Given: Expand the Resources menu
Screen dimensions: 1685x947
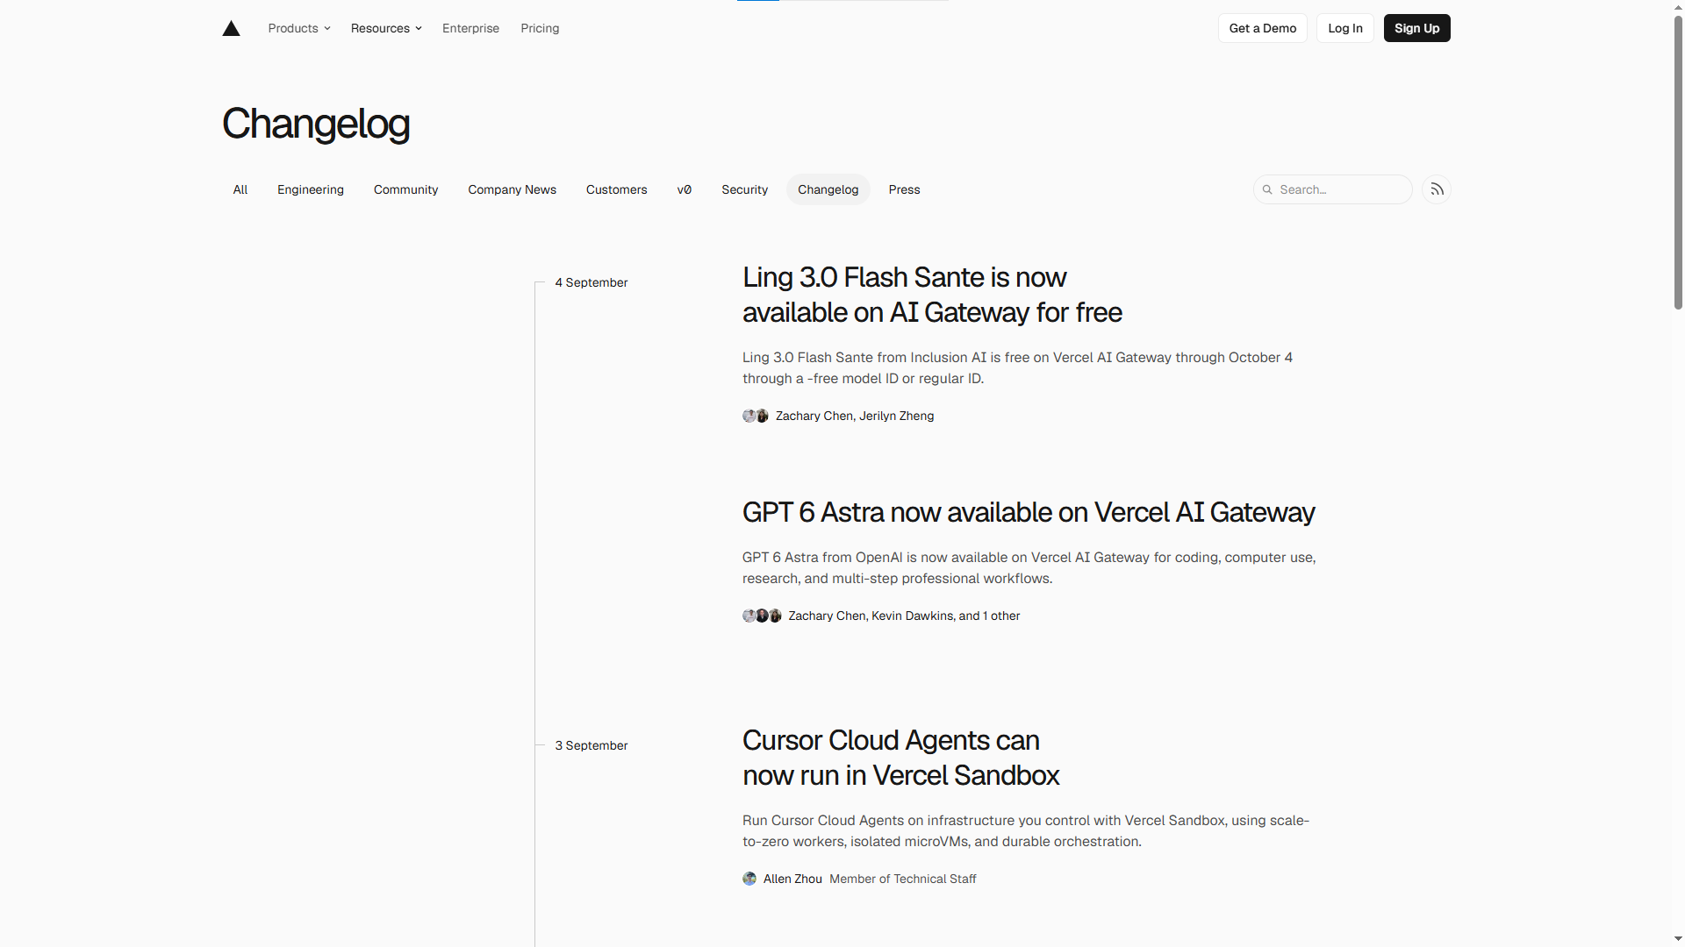Looking at the screenshot, I should 386,28.
